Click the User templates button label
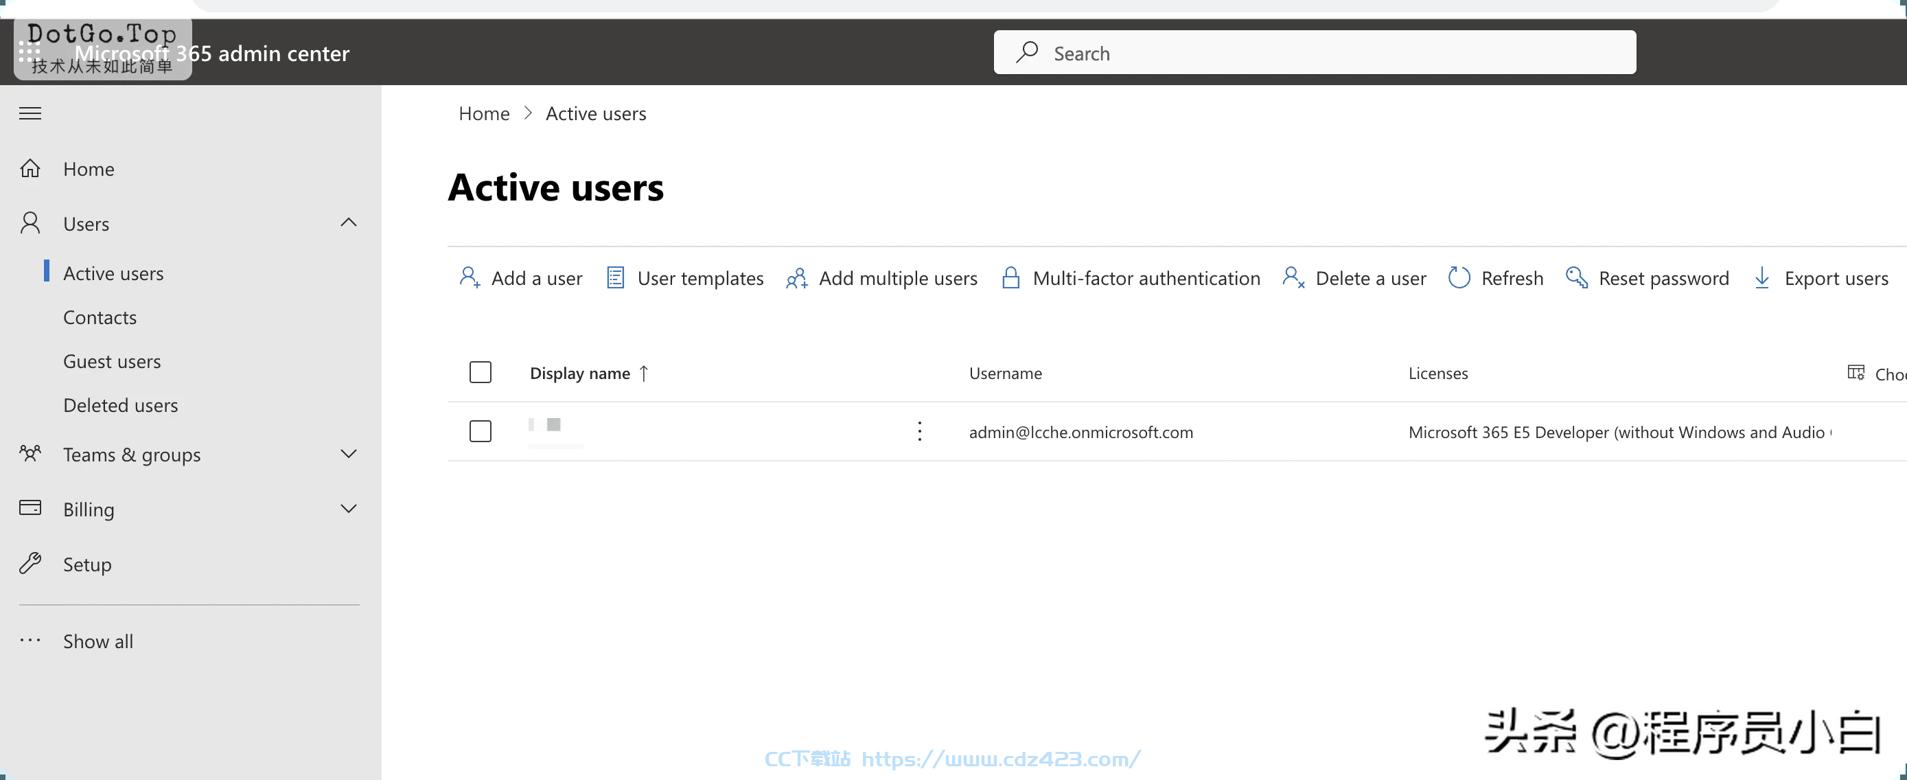1907x780 pixels. point(700,279)
